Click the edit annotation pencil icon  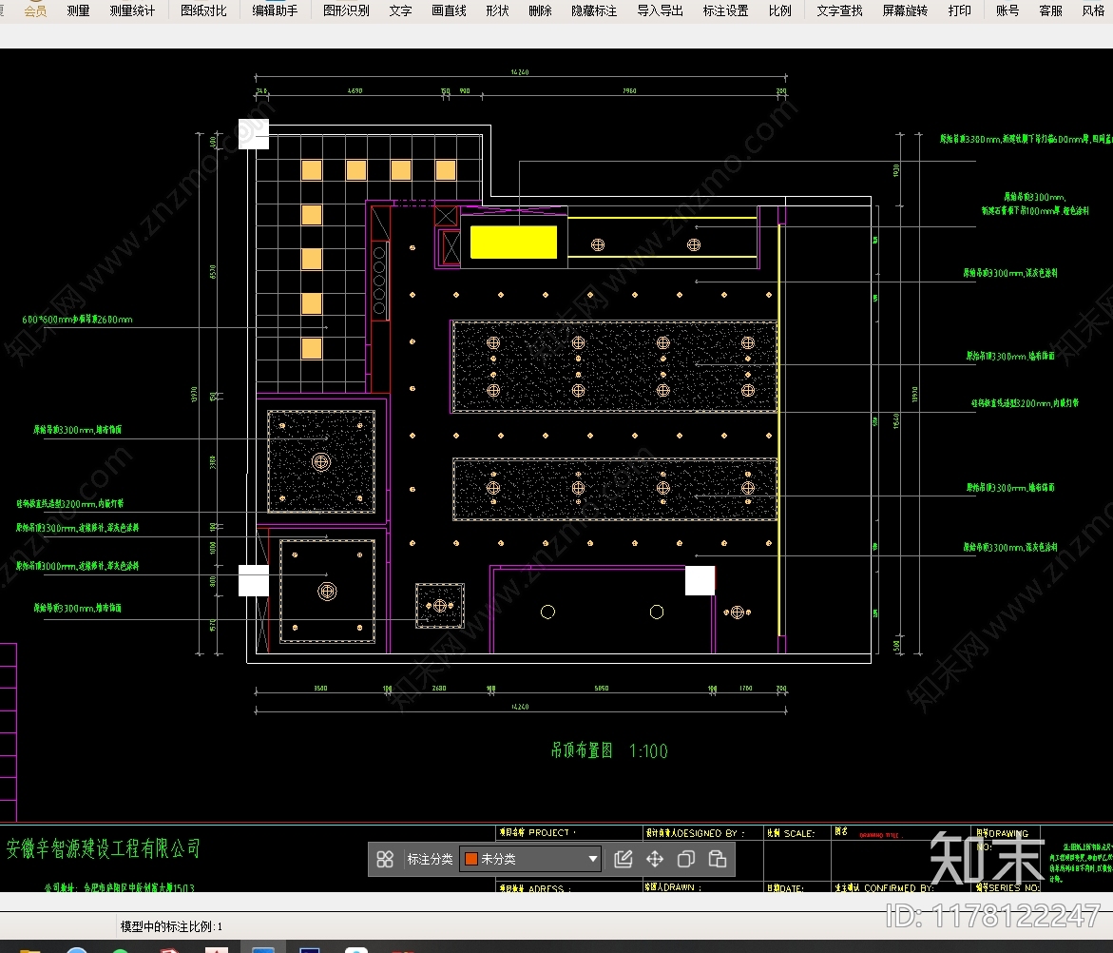624,859
